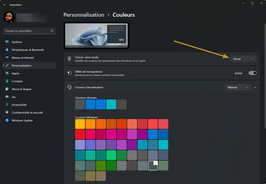Open Périphériques & Bluetooth settings
Image resolution: width=266 pixels, height=184 pixels.
click(x=29, y=50)
